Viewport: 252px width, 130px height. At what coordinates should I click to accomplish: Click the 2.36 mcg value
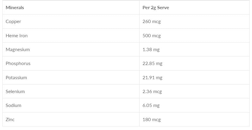click(152, 92)
